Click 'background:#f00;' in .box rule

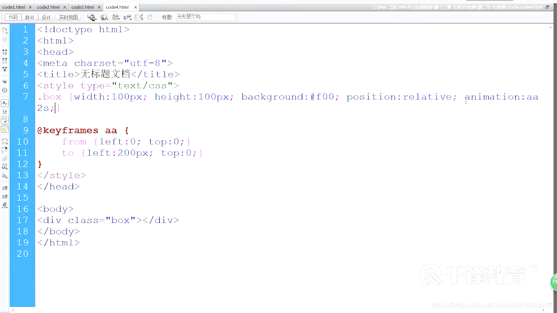[290, 97]
